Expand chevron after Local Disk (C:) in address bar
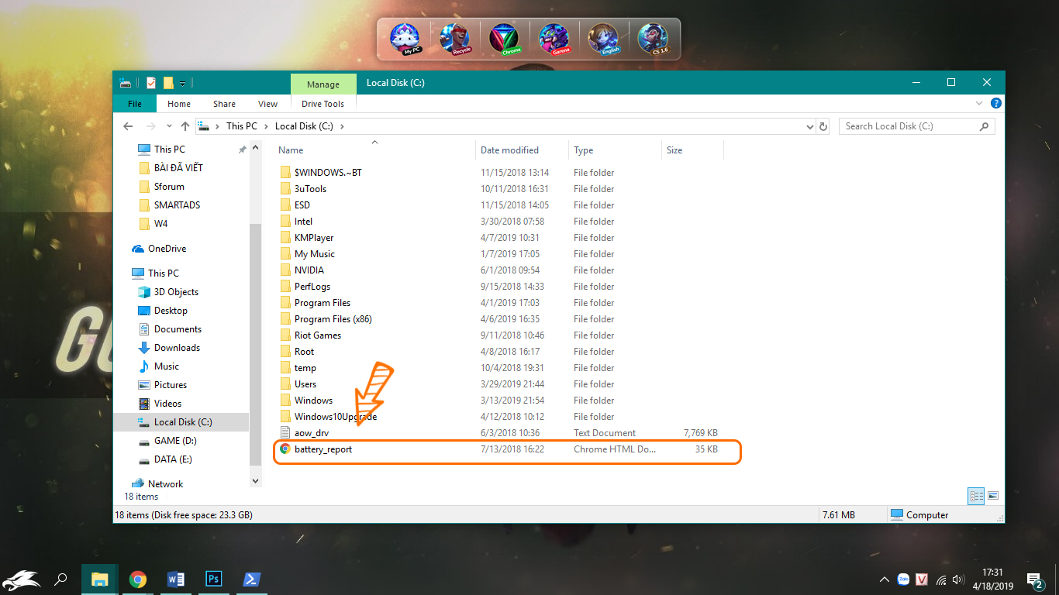This screenshot has width=1059, height=595. tap(342, 126)
